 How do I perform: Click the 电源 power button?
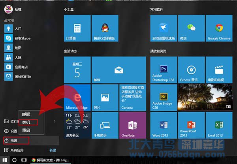coord(16,141)
